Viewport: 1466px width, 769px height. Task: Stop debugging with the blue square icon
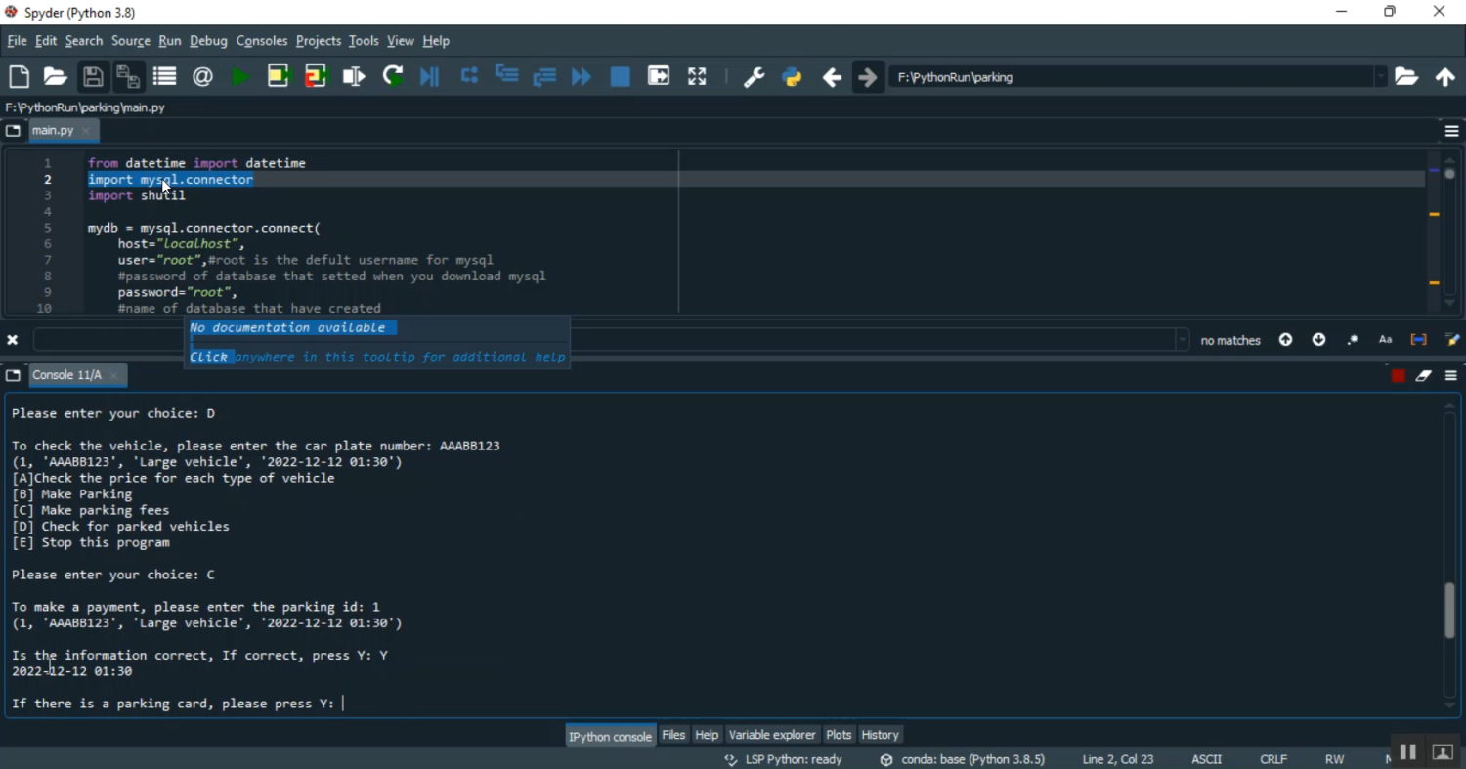tap(620, 77)
